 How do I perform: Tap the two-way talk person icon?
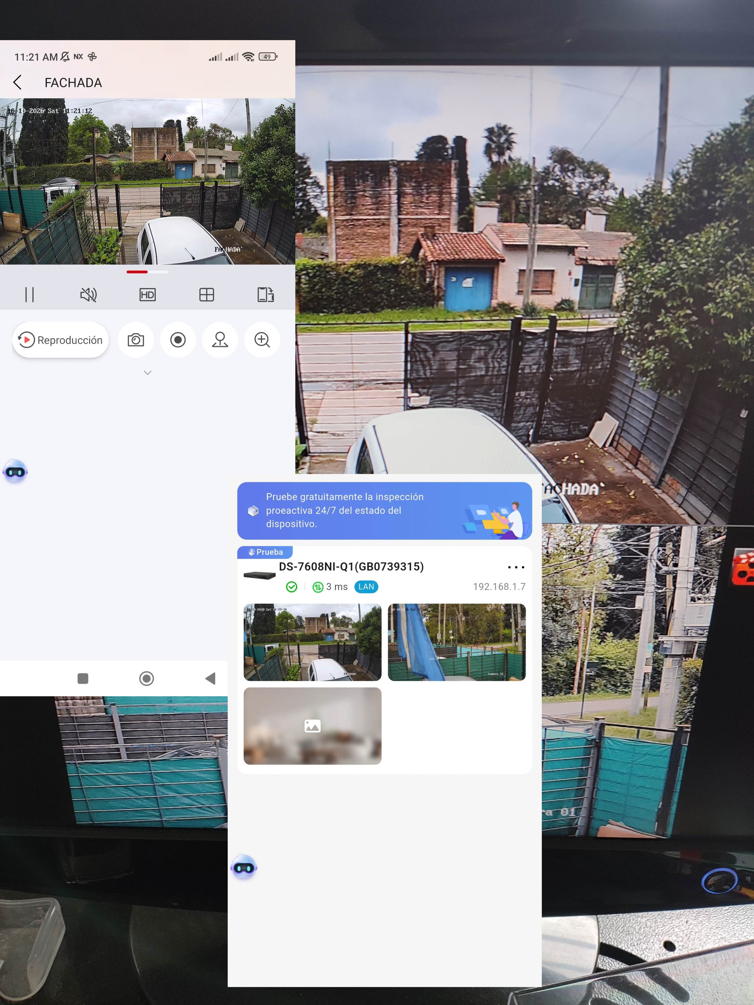point(220,340)
